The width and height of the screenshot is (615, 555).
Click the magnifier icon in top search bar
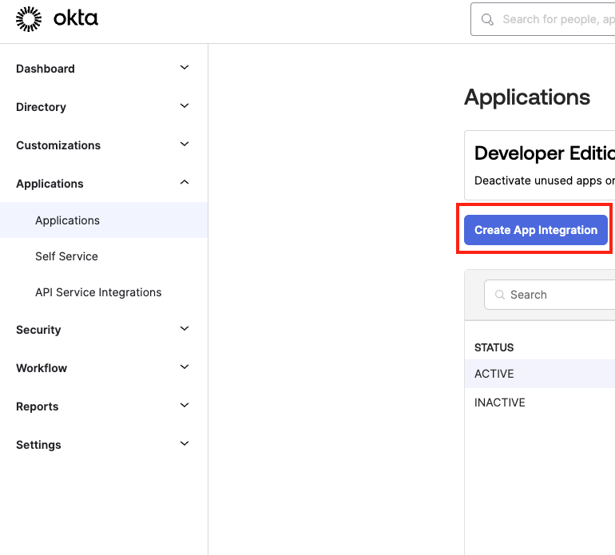click(487, 19)
